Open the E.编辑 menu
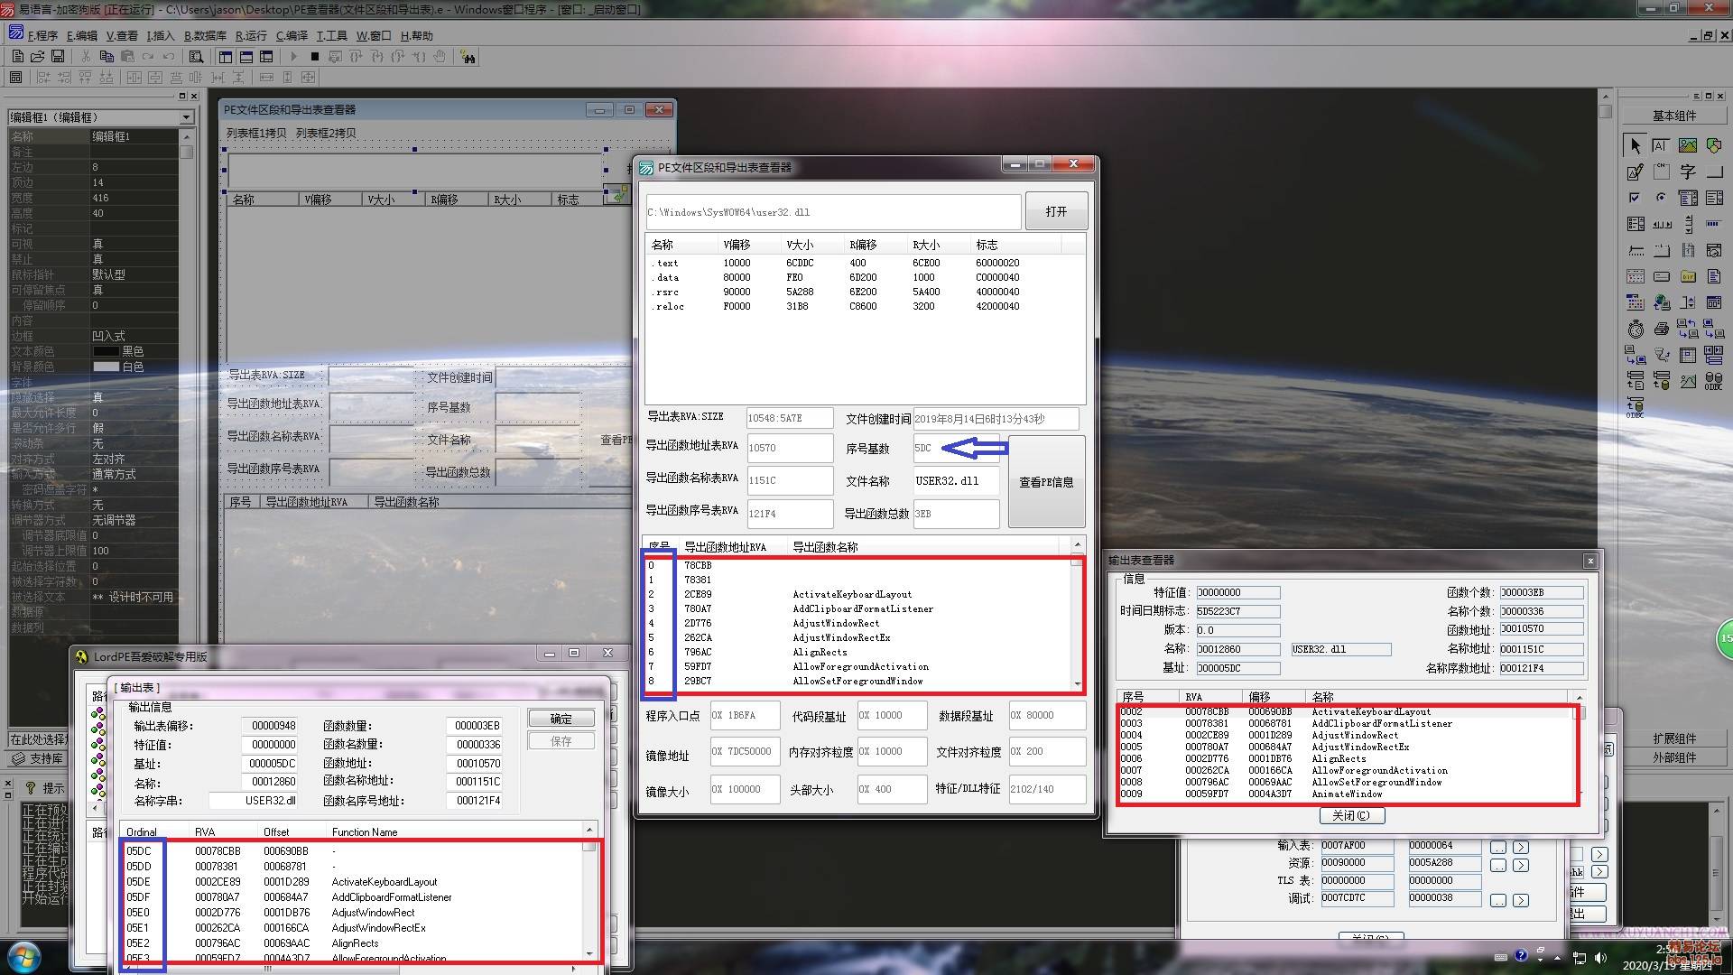This screenshot has width=1733, height=975. coord(82,36)
